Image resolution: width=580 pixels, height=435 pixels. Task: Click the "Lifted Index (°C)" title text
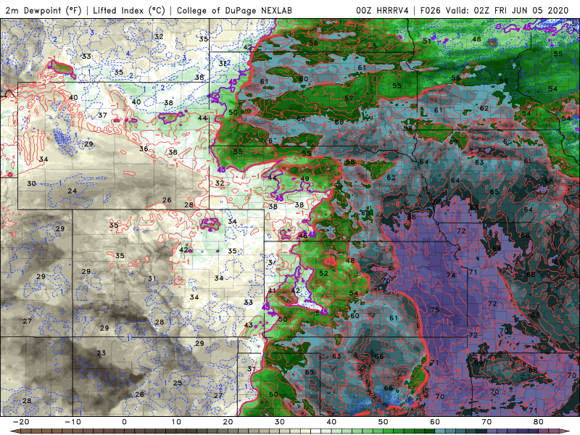[x=129, y=10]
